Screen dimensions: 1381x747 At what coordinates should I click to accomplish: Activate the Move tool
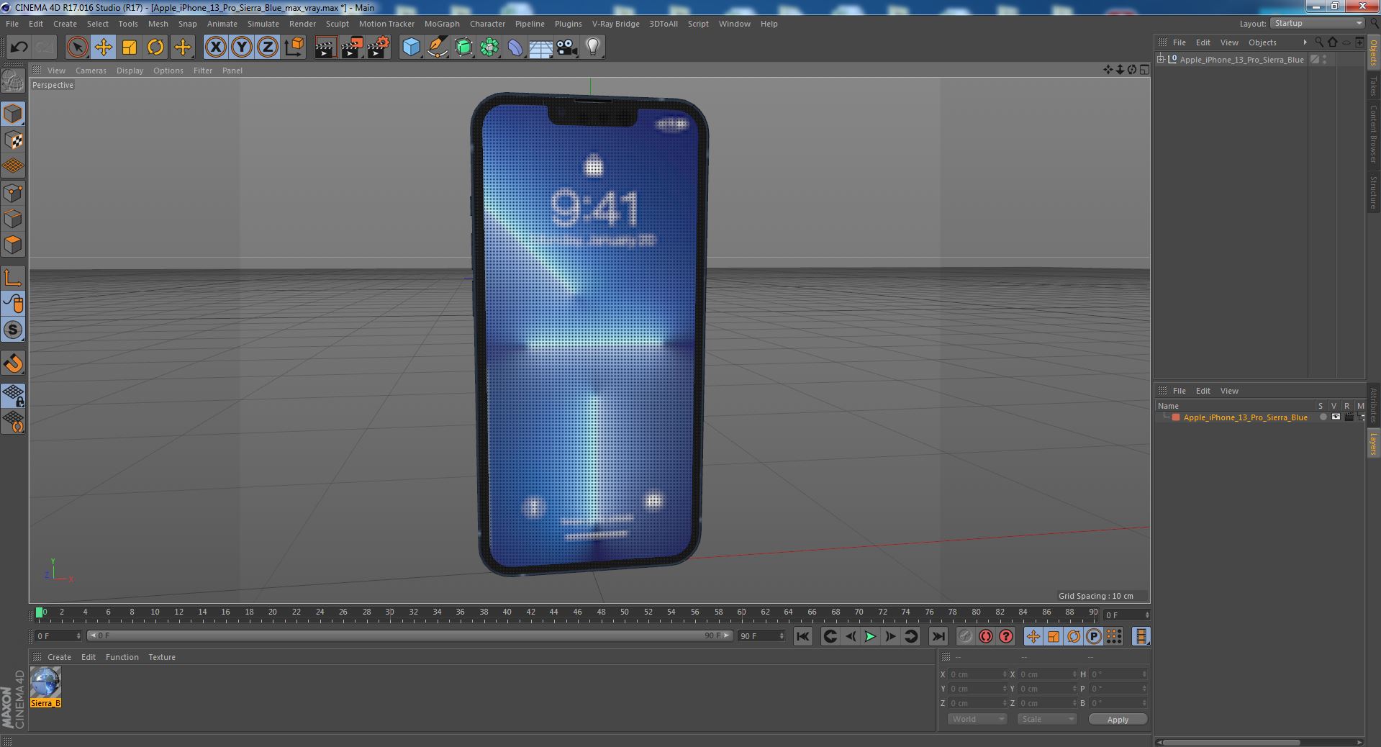pos(103,47)
